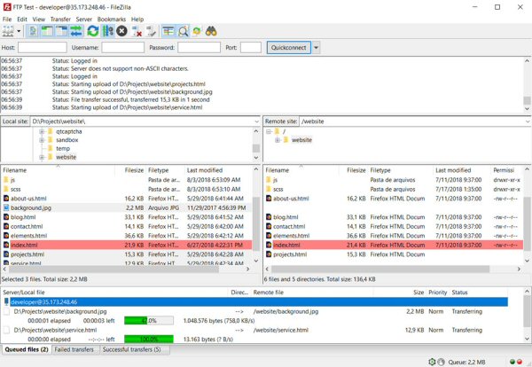The width and height of the screenshot is (532, 367).
Task: Click the scss folder icon in remote list
Action: pos(269,189)
